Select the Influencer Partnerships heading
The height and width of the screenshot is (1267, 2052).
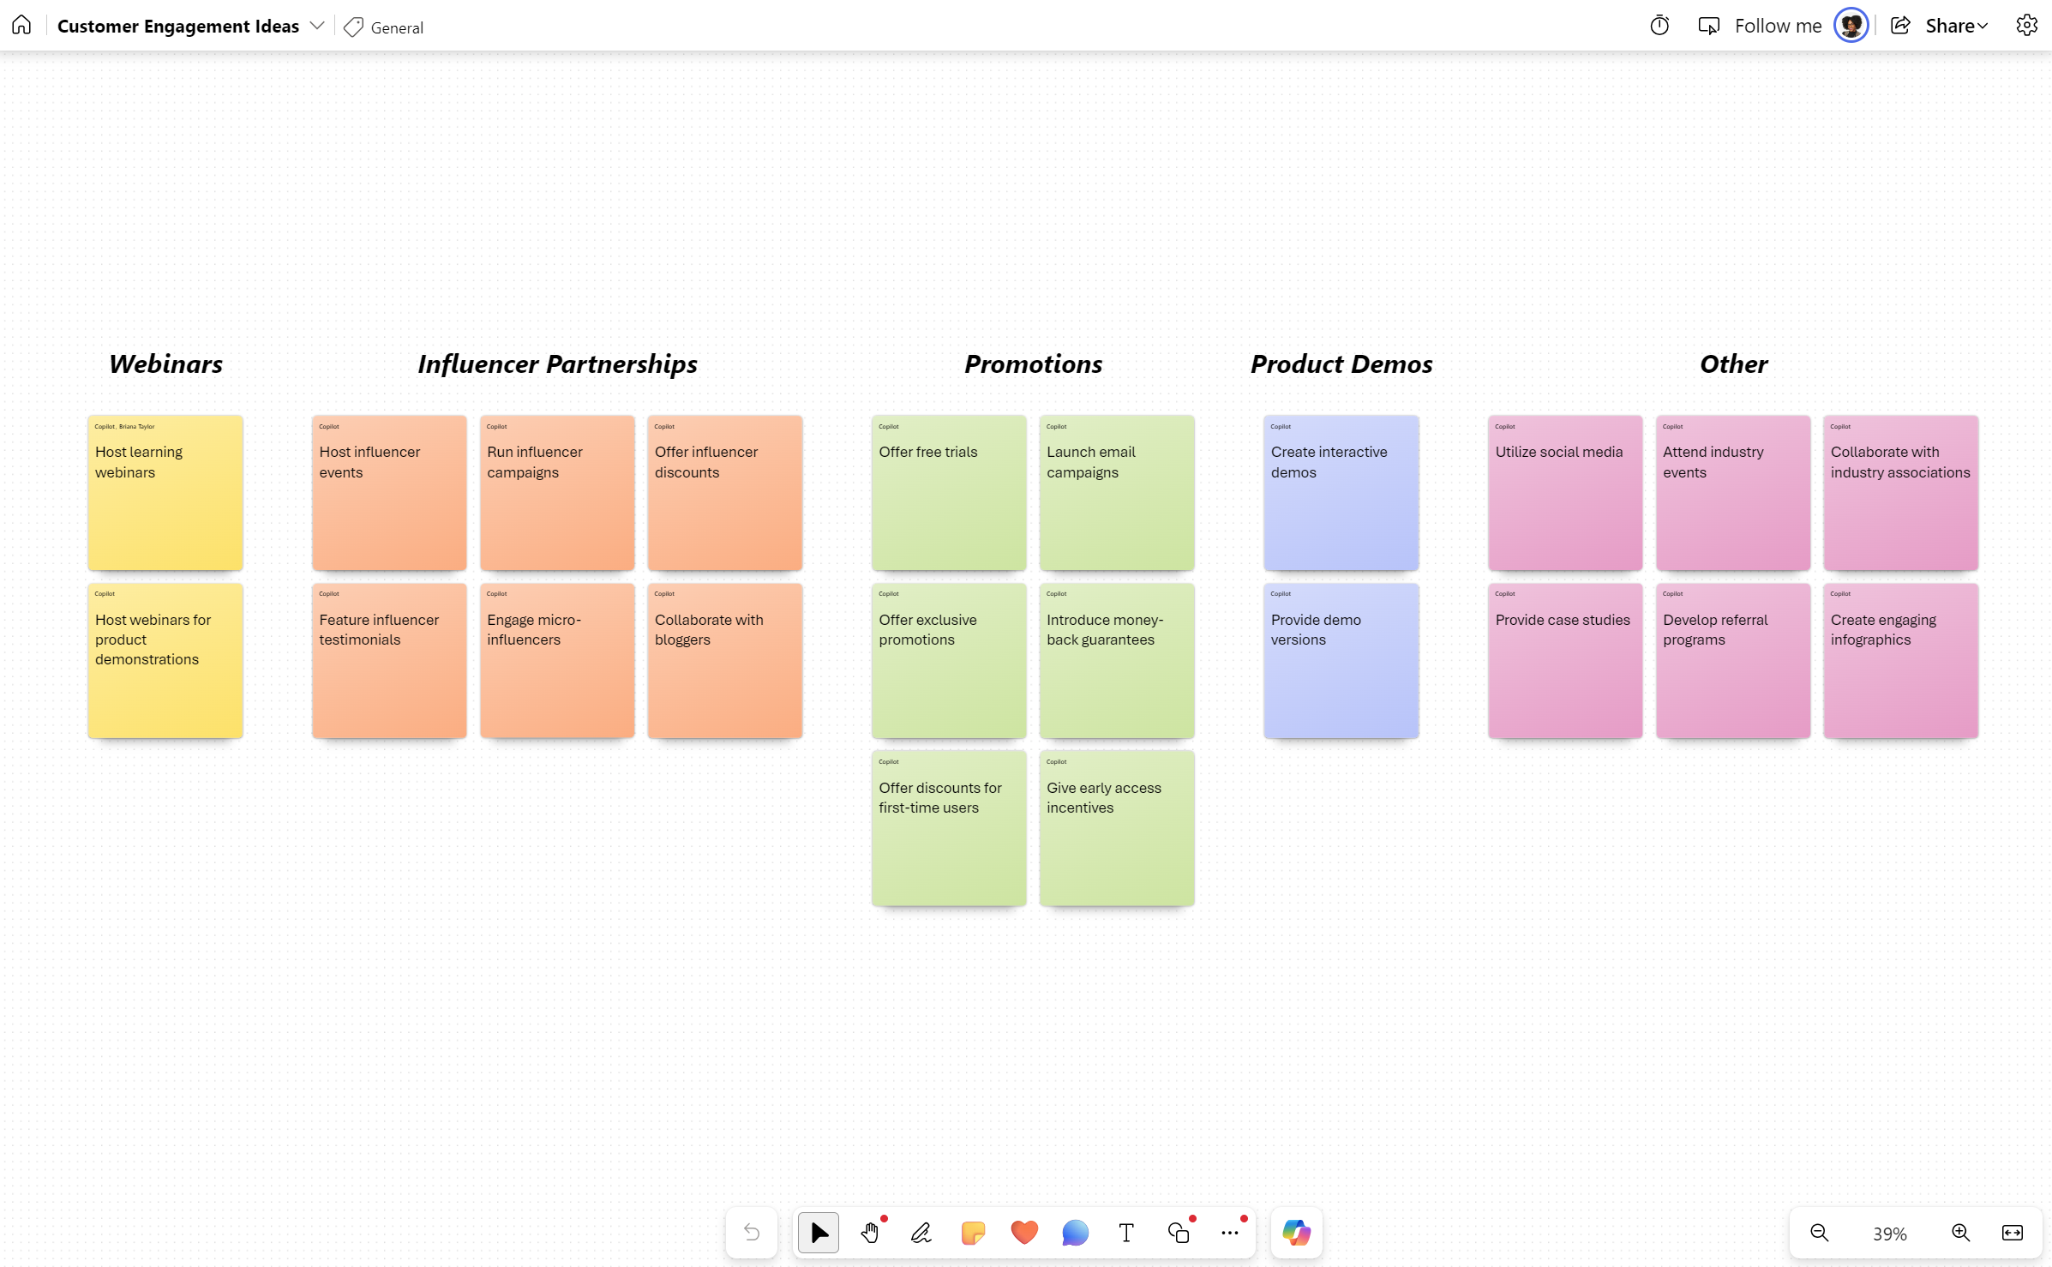tap(557, 364)
